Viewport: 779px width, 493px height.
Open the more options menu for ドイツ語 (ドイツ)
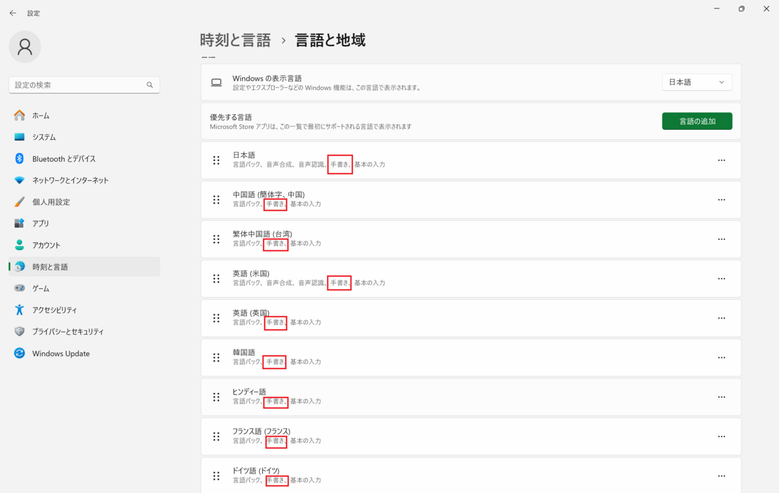721,476
